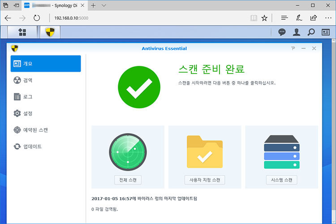Click the DSM search magnifier icon
Screen dimensions: 336x224
click(311, 32)
